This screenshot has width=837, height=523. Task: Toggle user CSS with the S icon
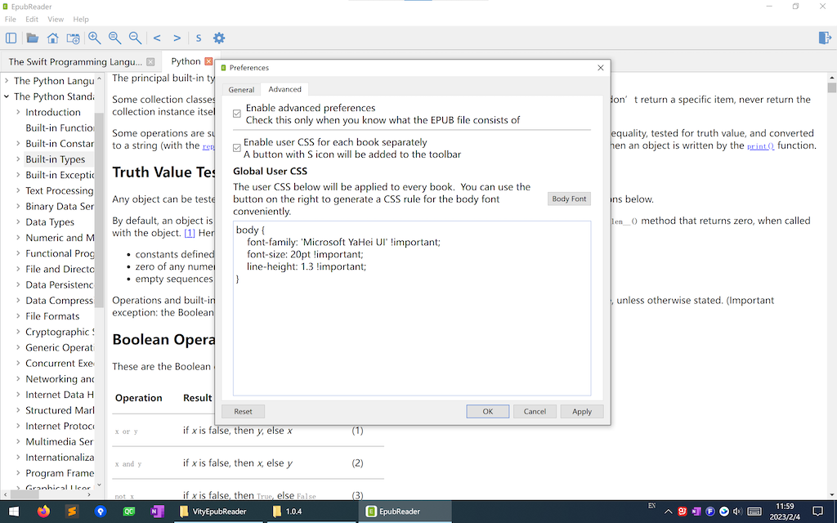pyautogui.click(x=198, y=38)
